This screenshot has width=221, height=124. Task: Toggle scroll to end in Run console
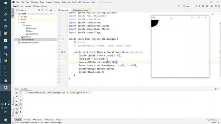click(x=21, y=104)
